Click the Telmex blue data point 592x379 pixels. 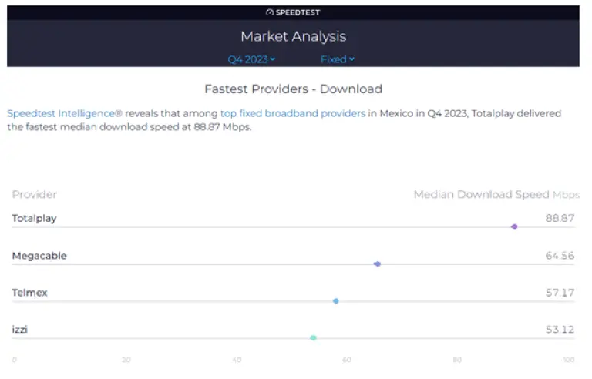(x=336, y=300)
